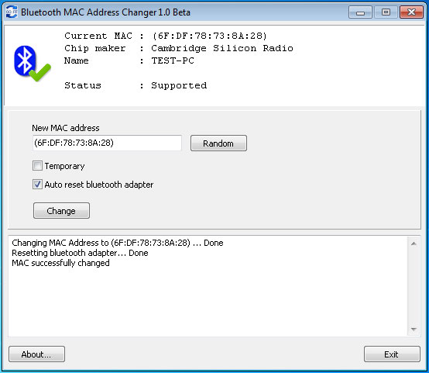Screen dimensions: 429x373
Task: Enable the Temporary checkbox
Action: pos(37,166)
